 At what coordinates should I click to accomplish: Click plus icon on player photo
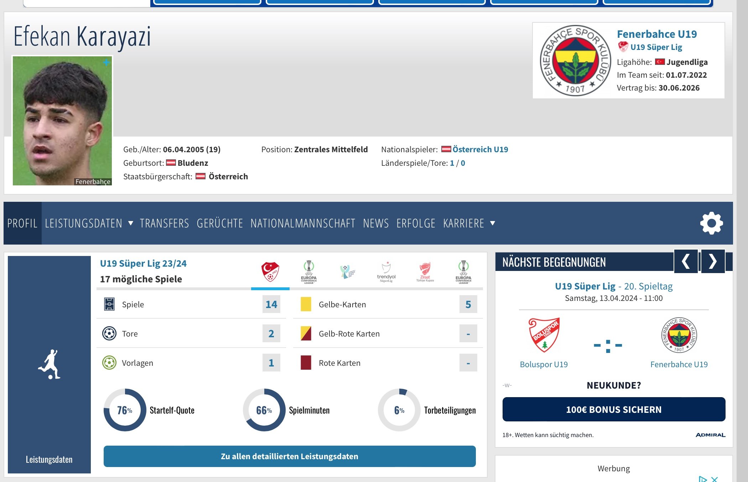(x=106, y=63)
